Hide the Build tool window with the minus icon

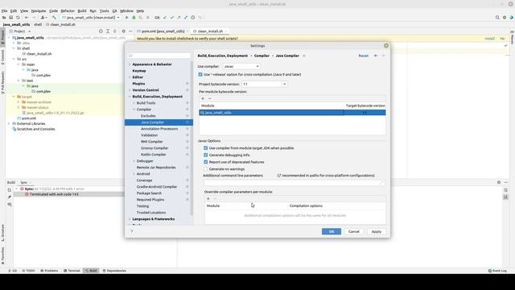pyautogui.click(x=506, y=182)
